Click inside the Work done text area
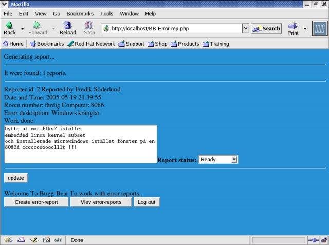This screenshot has width=329, height=245. click(81, 144)
